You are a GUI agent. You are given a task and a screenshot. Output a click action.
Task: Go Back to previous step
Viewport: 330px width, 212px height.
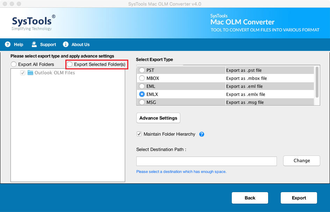250,198
